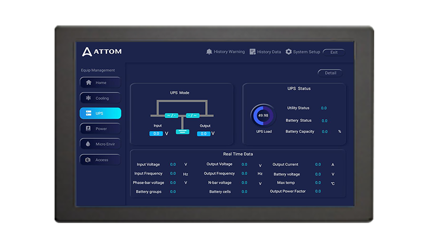Click the System Setup gear icon

[x=288, y=52]
